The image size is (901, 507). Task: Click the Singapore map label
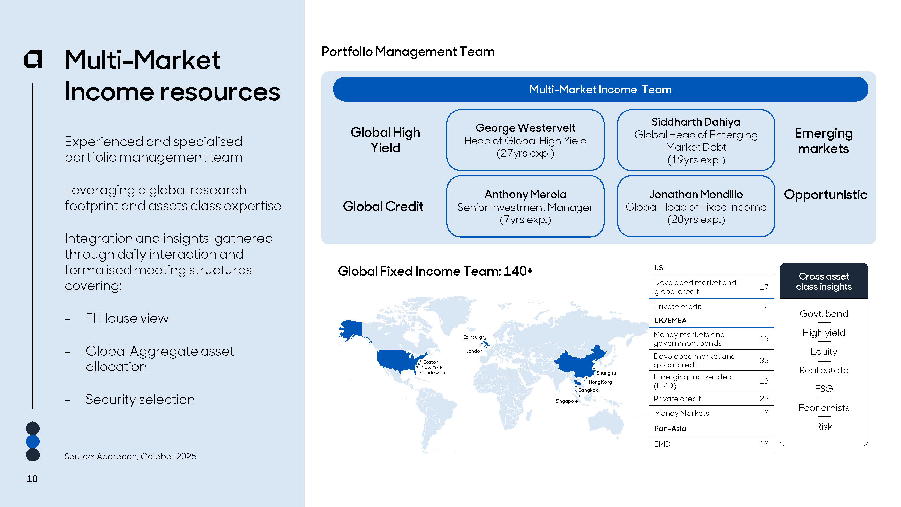[566, 401]
